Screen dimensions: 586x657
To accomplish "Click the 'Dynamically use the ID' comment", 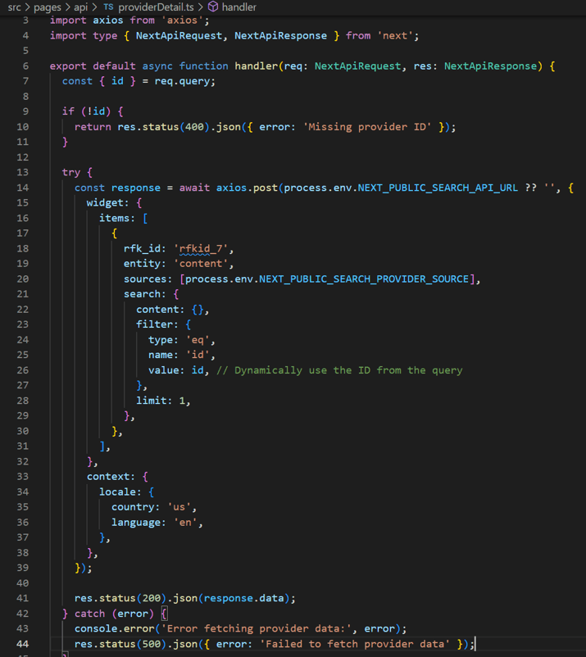I will (x=348, y=369).
